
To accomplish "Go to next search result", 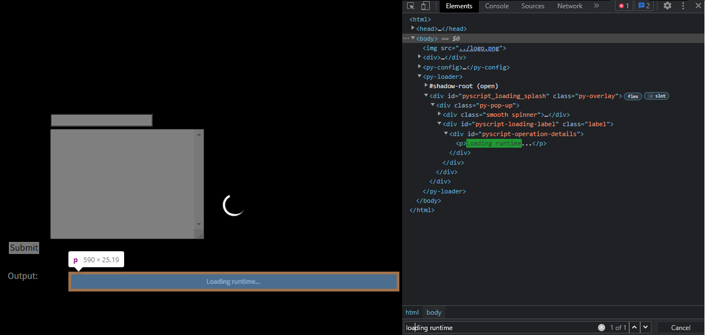I will click(645, 327).
